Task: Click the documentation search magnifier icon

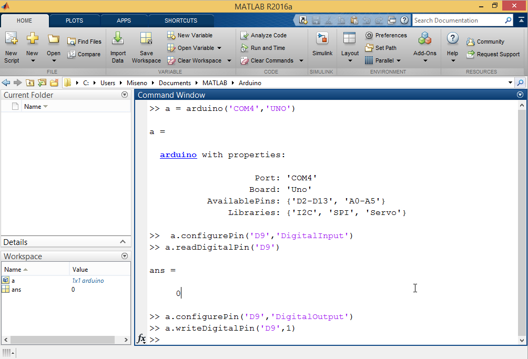Action: click(x=508, y=20)
